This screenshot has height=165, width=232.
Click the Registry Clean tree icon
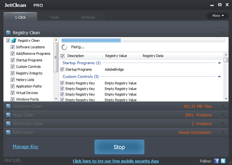[14, 40]
